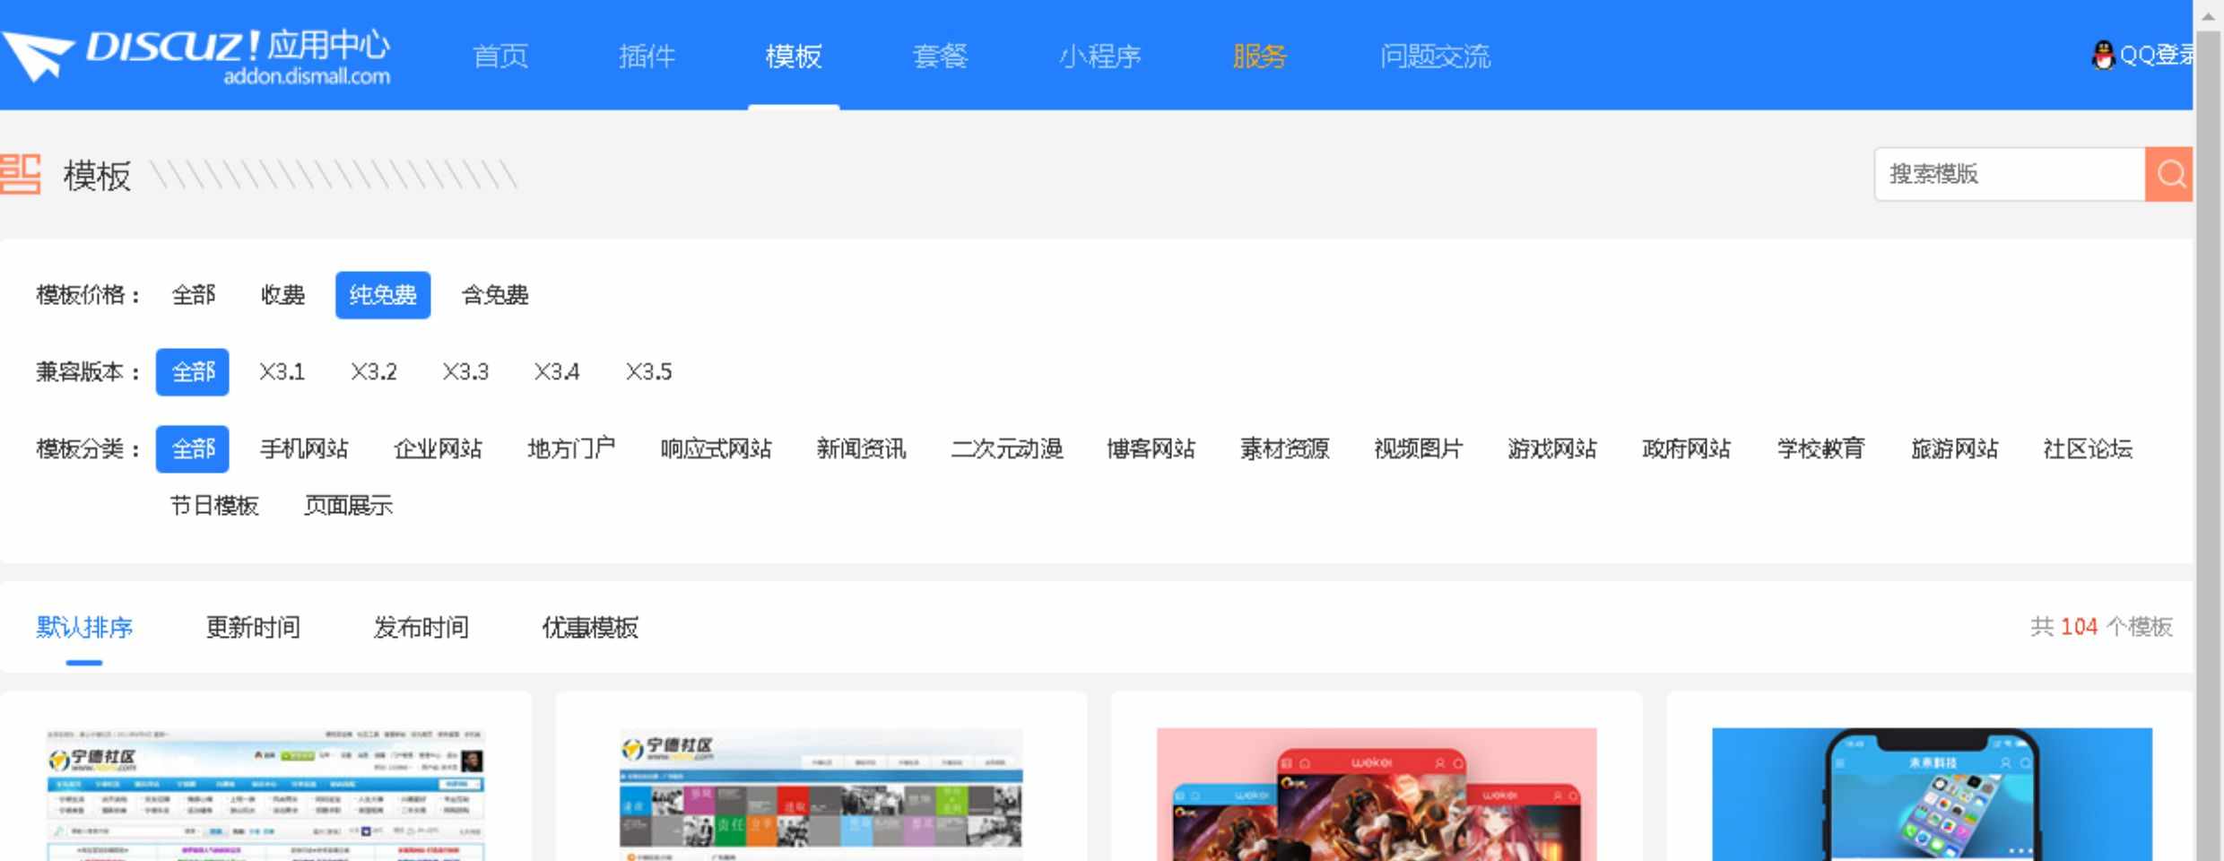Switch to the 默认排序 tab
This screenshot has width=2224, height=861.
[x=84, y=628]
